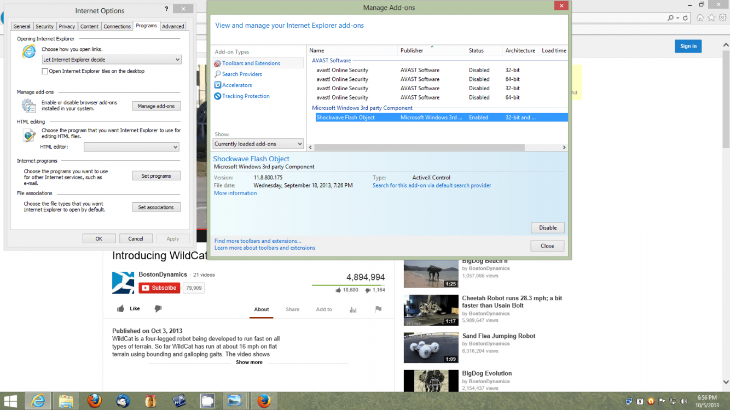Click the YouTube dislike thumbs-down icon
Screen dimensions: 730x410
(x=158, y=309)
